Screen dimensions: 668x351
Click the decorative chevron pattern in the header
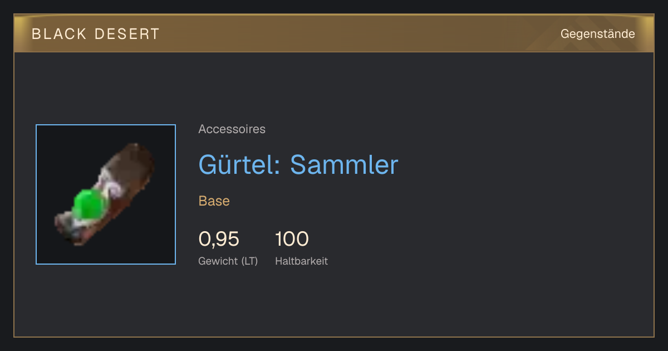[590, 33]
